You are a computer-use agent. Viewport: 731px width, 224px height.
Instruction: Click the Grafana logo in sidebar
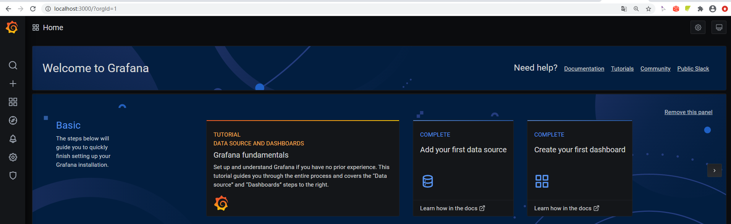(x=12, y=27)
